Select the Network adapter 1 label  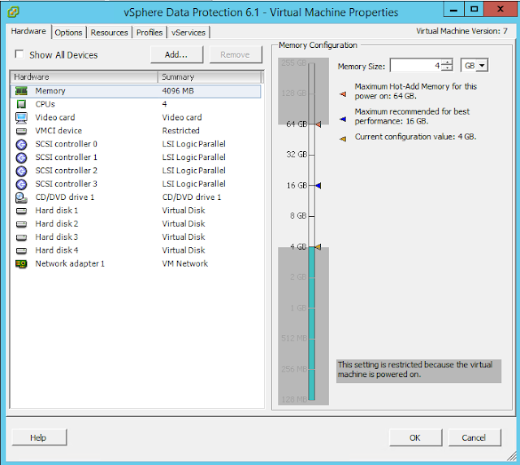click(70, 263)
